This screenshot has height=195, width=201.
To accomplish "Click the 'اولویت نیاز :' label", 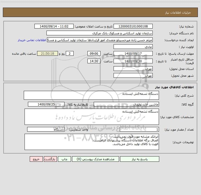I will click(186, 47).
